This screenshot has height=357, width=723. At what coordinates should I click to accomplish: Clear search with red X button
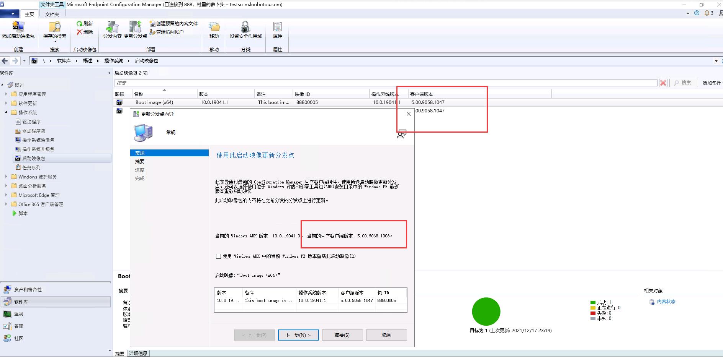coord(663,83)
